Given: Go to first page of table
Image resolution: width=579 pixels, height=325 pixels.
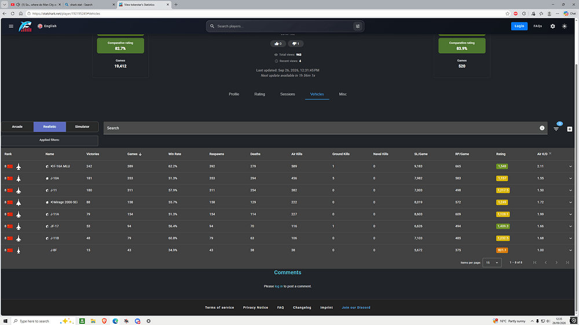Looking at the screenshot, I should pos(534,263).
